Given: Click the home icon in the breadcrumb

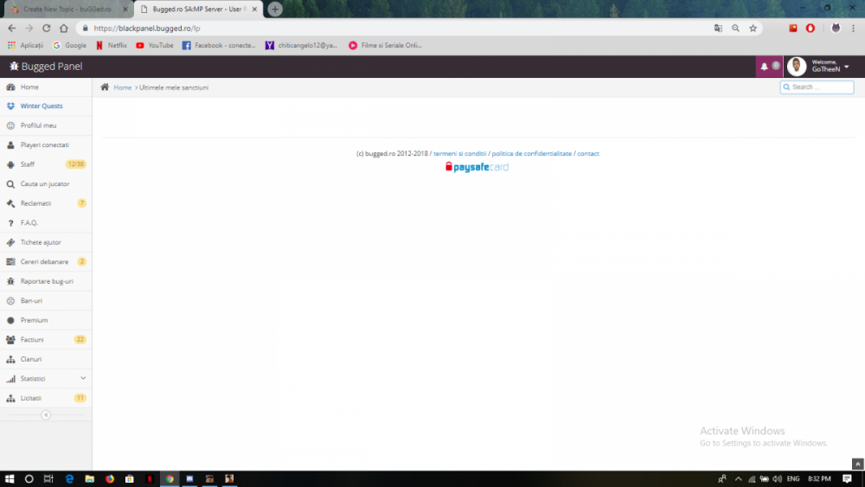Looking at the screenshot, I should pos(105,87).
